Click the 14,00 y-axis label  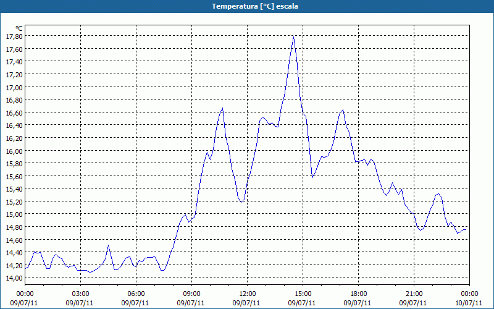coord(14,278)
